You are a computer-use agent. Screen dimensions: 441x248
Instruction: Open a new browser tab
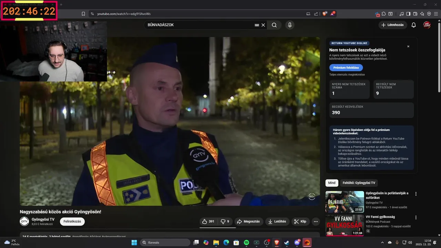pos(61,4)
